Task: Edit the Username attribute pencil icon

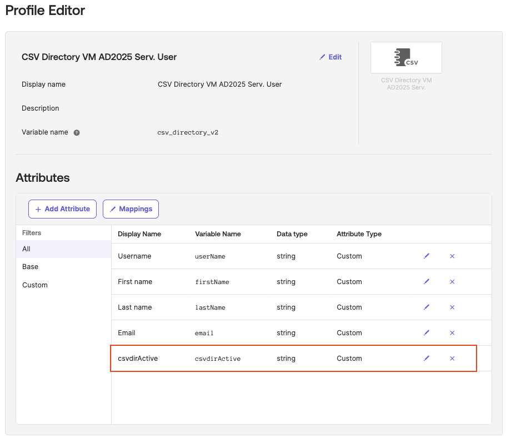Action: click(x=426, y=256)
